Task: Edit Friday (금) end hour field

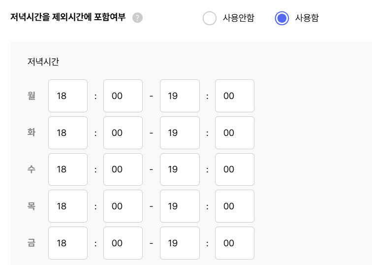Action: click(x=180, y=243)
